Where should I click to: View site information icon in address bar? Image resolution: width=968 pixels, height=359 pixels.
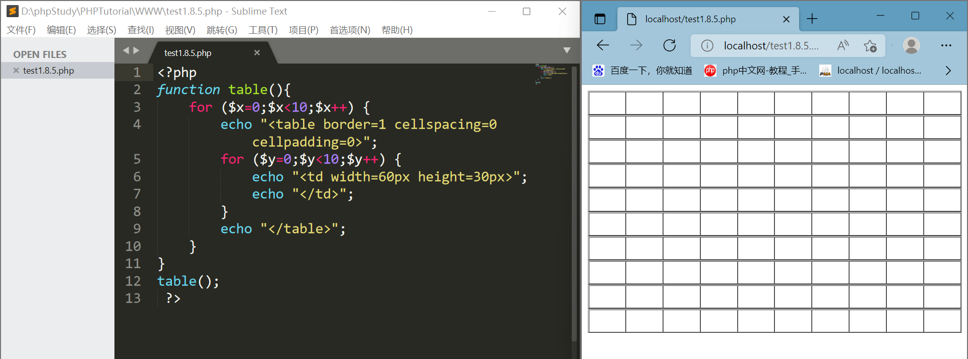click(x=707, y=46)
